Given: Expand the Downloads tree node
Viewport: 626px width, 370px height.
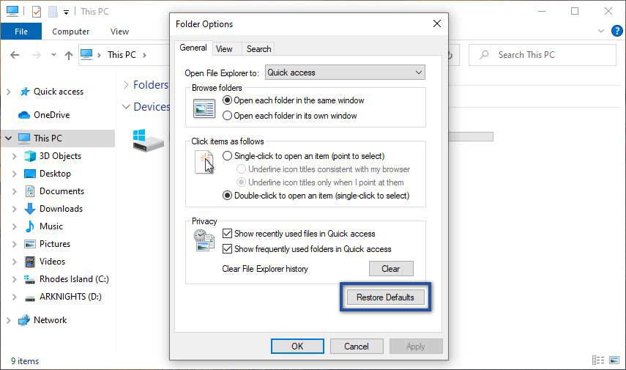Looking at the screenshot, I should tap(15, 209).
